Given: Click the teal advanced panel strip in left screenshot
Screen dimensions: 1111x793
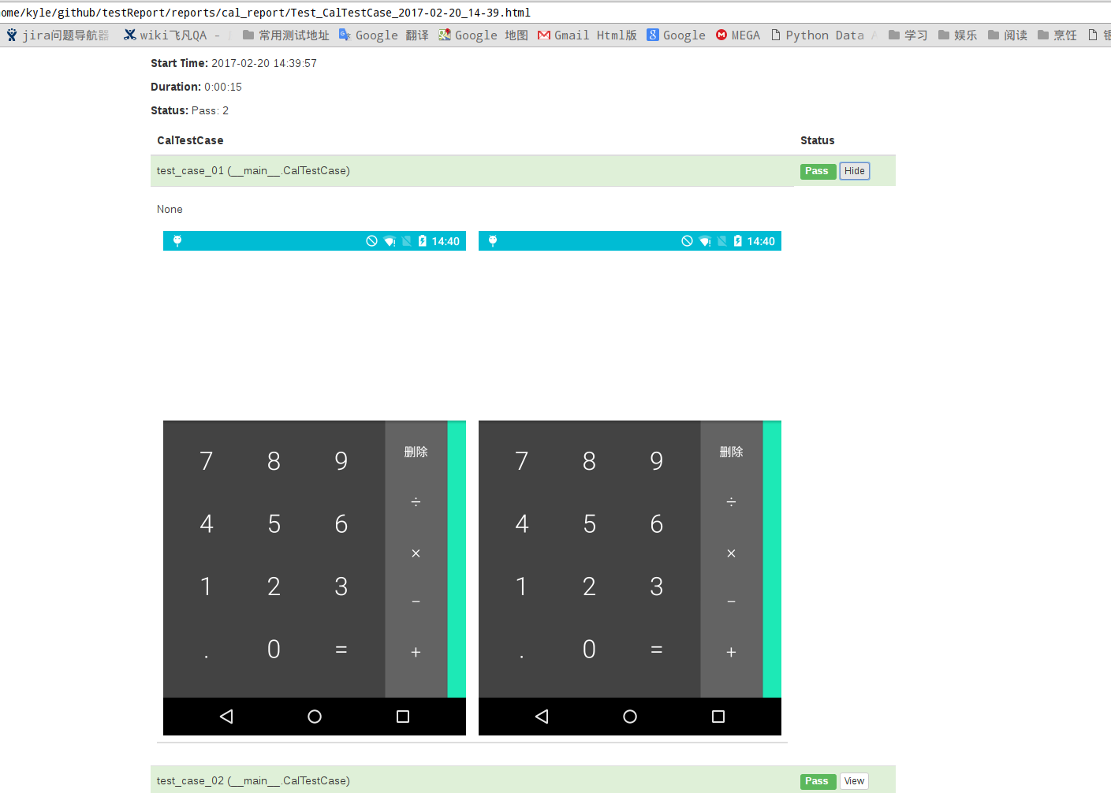Looking at the screenshot, I should [457, 559].
